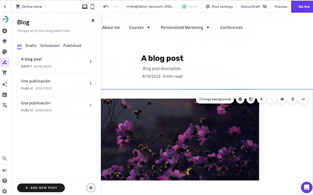Click the ADD NEW POST button
This screenshot has height=195, width=313.
click(x=41, y=188)
